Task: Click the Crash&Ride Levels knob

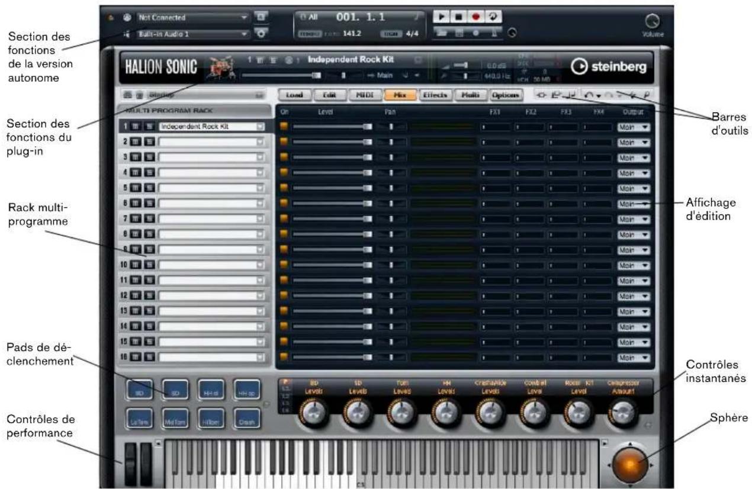Action: coord(490,414)
